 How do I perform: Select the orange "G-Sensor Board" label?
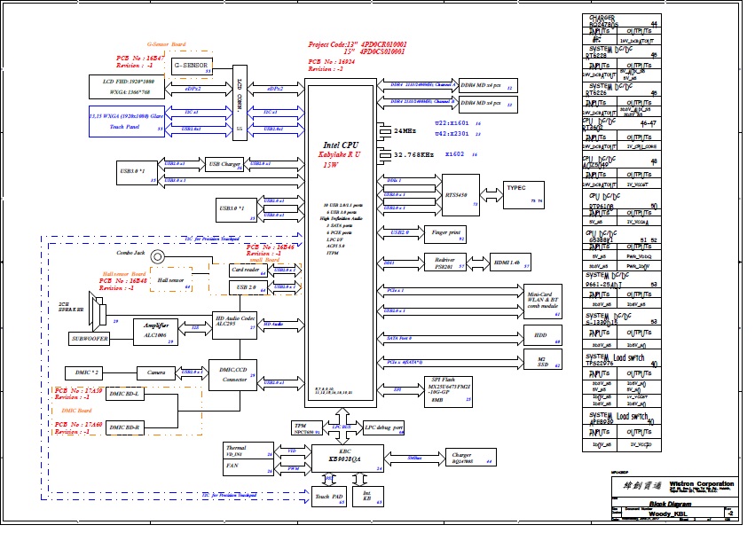pyautogui.click(x=166, y=44)
